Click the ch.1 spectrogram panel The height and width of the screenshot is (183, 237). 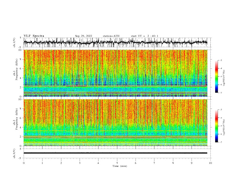pos(116,73)
